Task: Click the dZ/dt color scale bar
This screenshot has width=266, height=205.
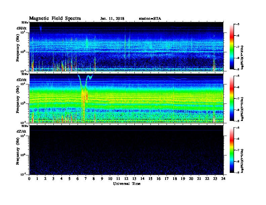Action: (x=232, y=150)
